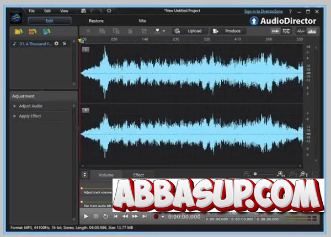Click the red Record button

pos(156,217)
